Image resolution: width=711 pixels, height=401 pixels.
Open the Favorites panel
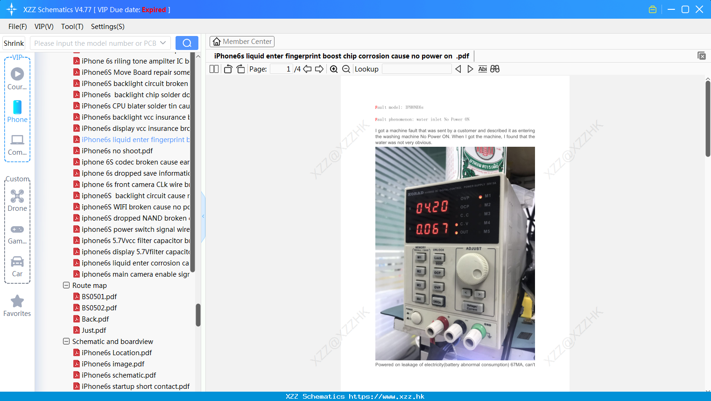coord(17,306)
